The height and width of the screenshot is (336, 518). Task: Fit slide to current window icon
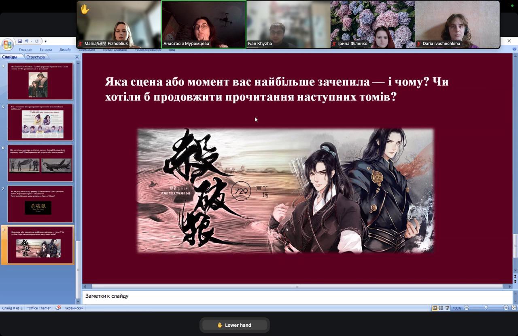(x=514, y=308)
